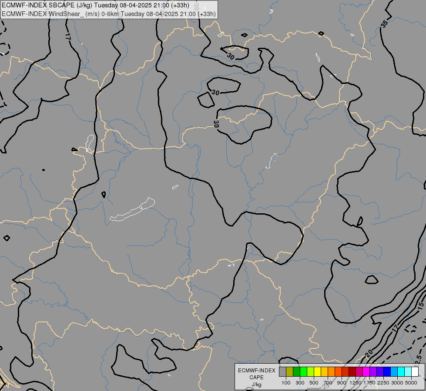Click the contour label 15
Screen dimensions: 426x391
point(421,306)
